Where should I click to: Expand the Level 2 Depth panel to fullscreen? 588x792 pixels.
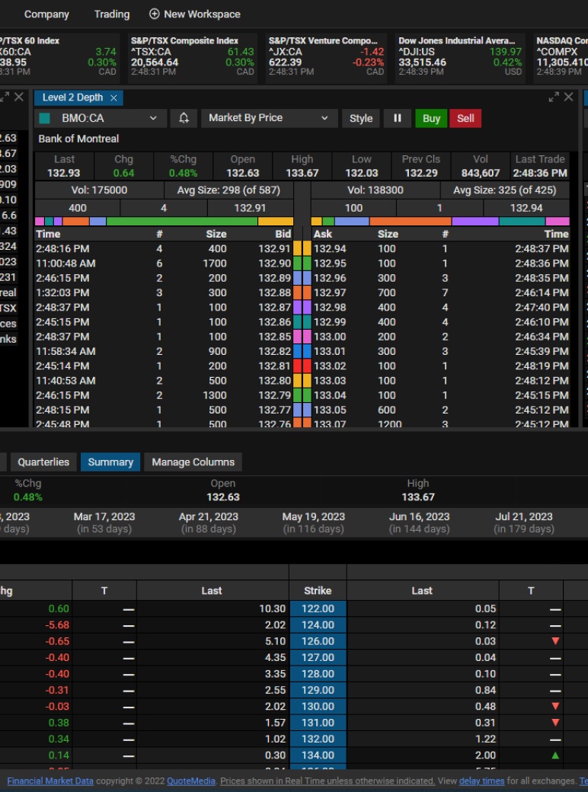tap(554, 97)
